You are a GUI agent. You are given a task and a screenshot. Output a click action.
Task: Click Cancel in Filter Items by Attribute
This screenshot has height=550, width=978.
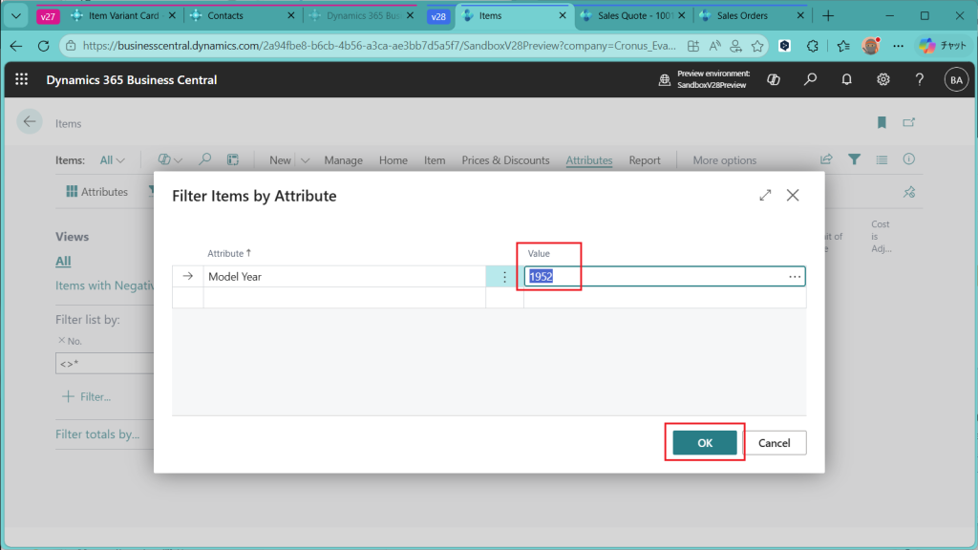click(x=774, y=443)
